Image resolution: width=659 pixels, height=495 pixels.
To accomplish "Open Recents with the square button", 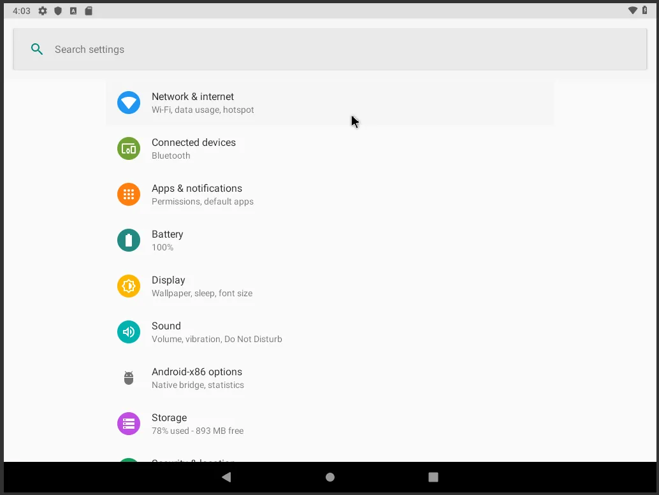I will 433,477.
